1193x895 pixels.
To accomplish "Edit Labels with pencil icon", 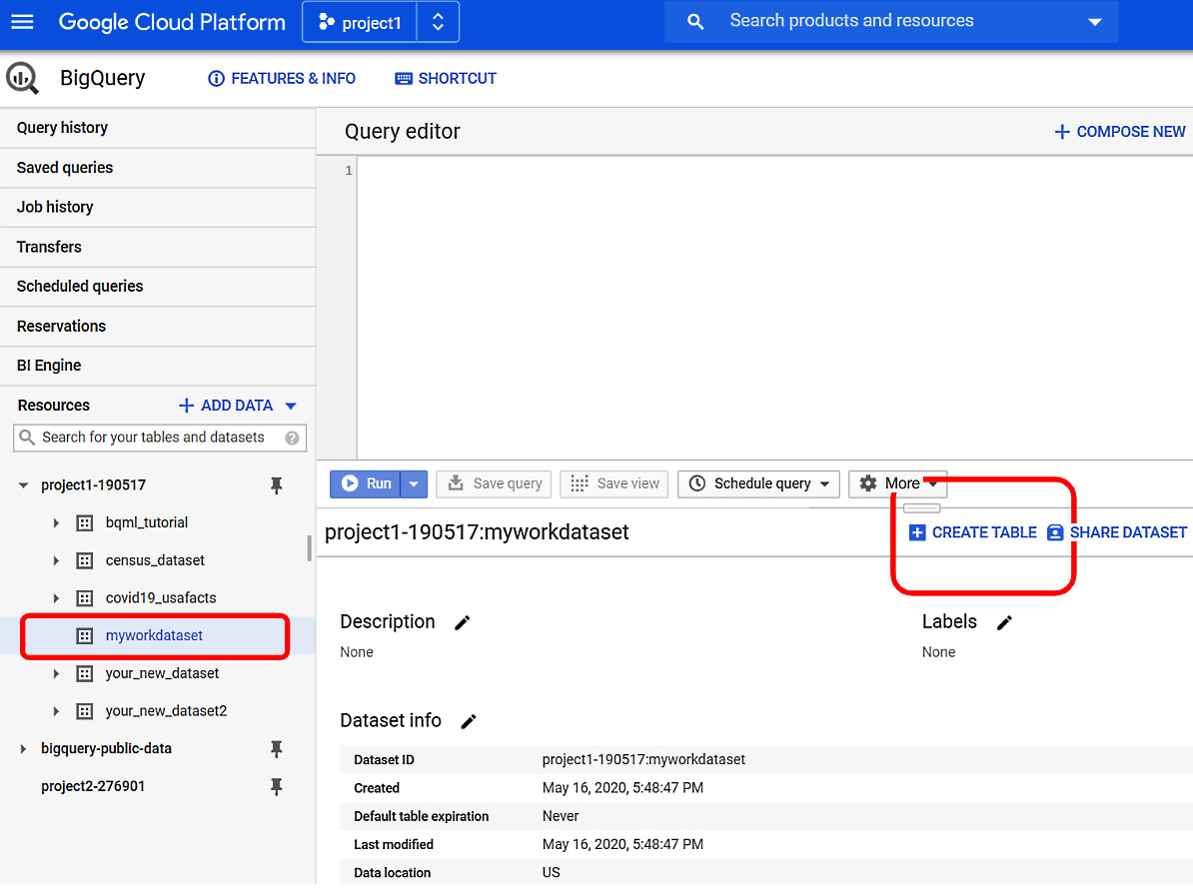I will (x=1004, y=622).
